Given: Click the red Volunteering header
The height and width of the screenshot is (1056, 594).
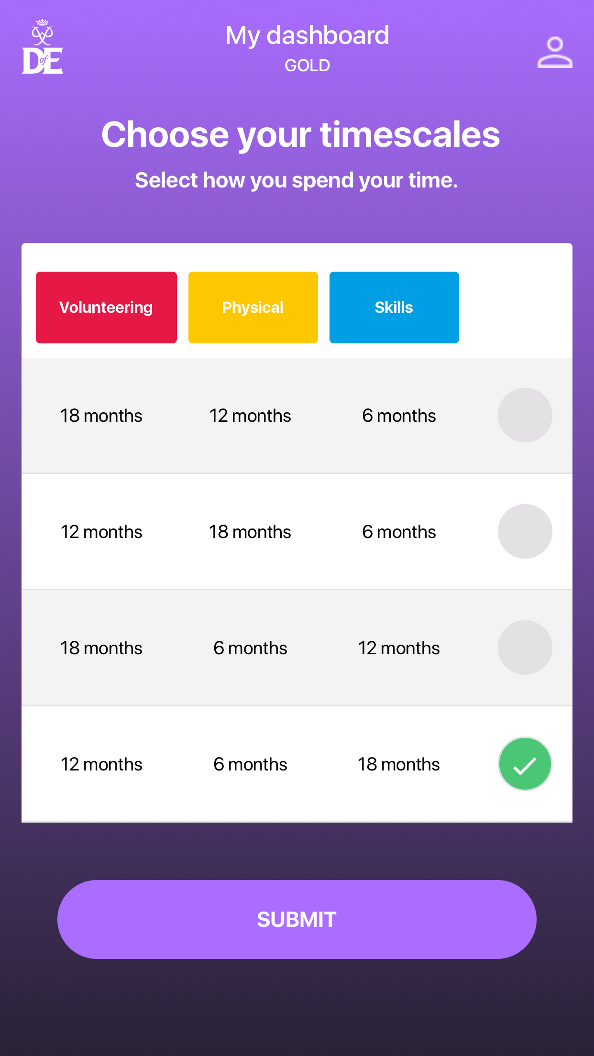Looking at the screenshot, I should [x=106, y=308].
